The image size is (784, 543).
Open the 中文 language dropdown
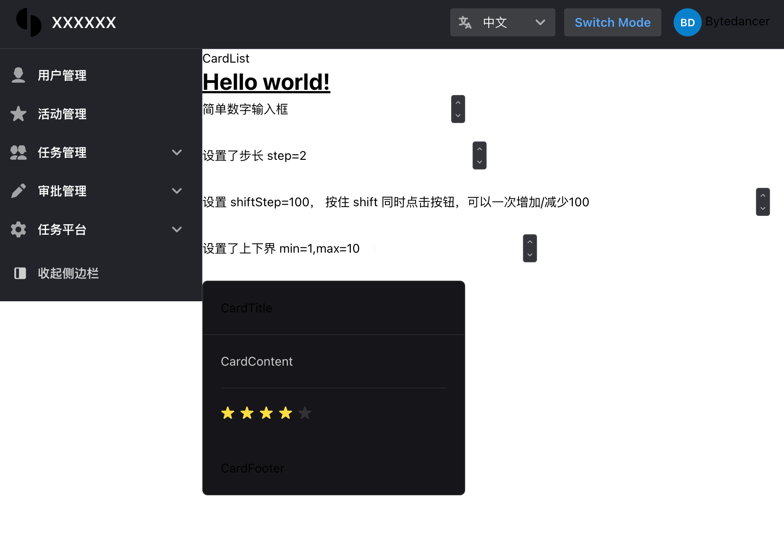click(540, 22)
